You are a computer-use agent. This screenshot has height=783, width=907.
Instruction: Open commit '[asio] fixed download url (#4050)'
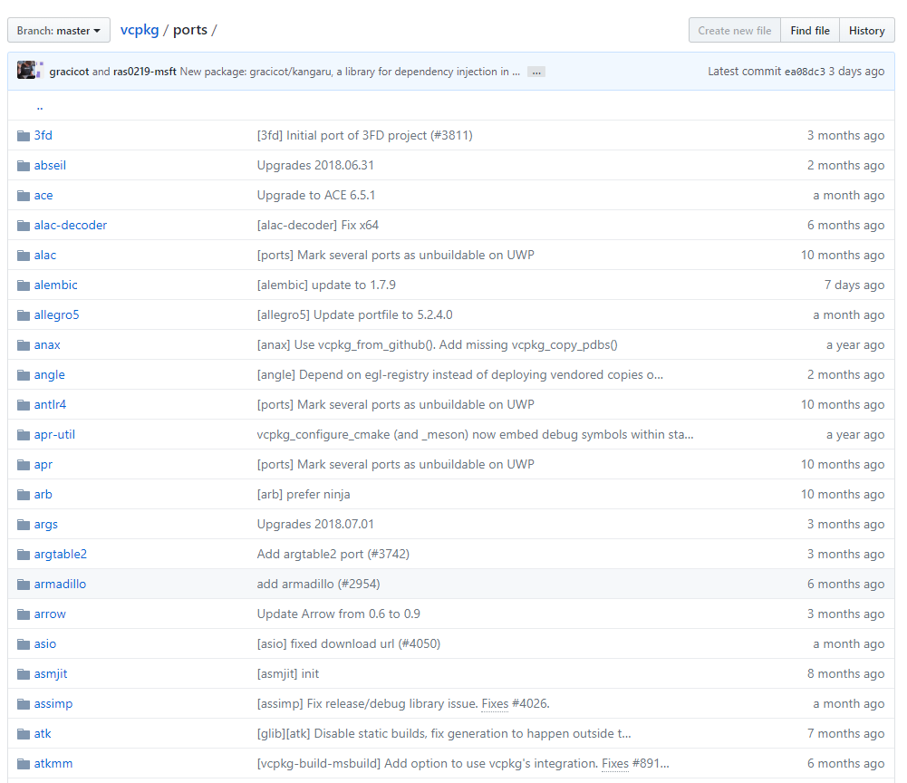click(349, 644)
